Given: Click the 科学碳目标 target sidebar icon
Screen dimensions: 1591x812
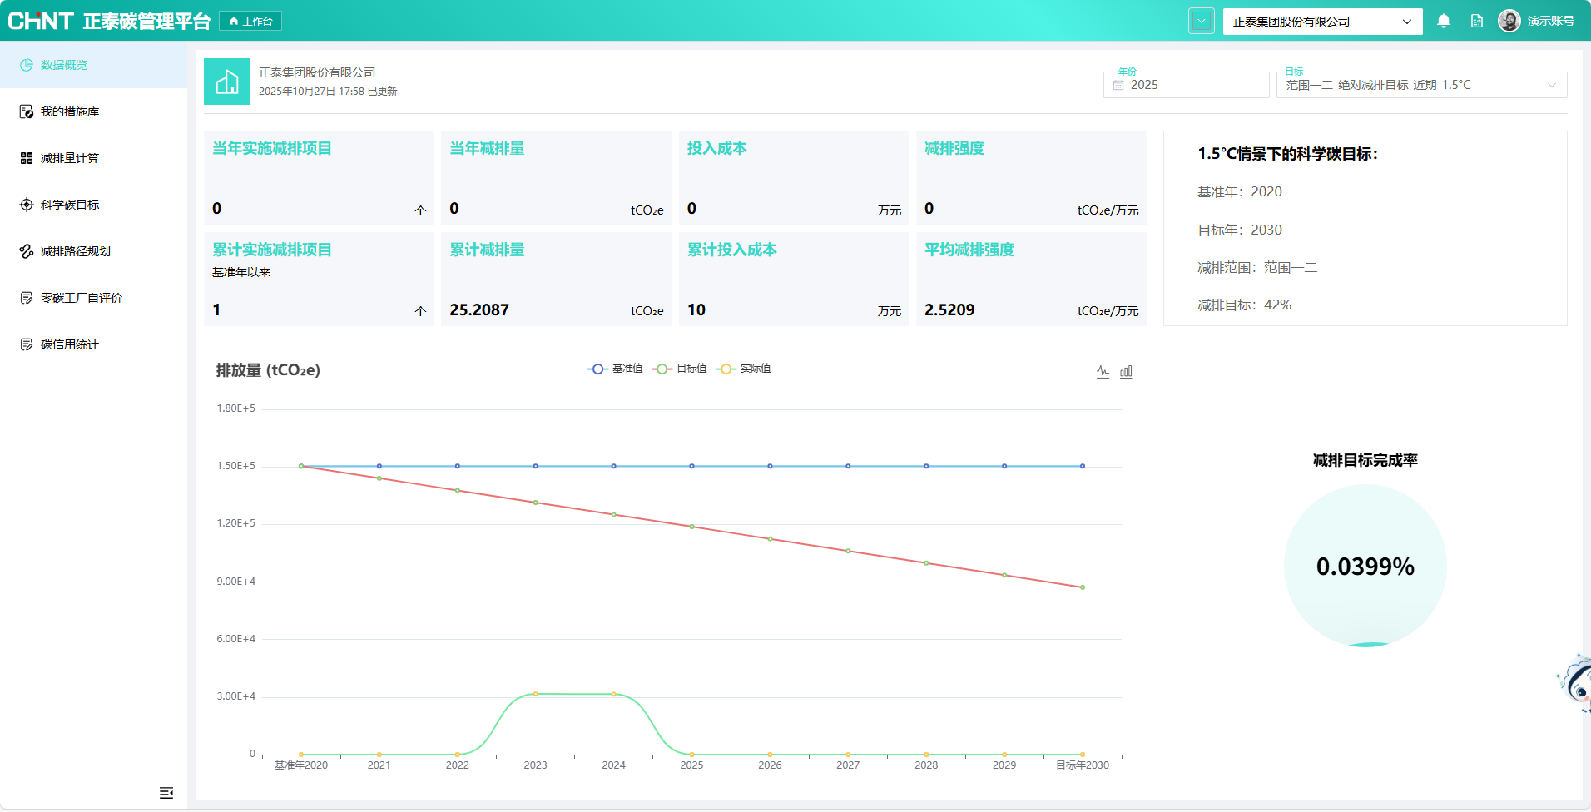Looking at the screenshot, I should pos(27,205).
